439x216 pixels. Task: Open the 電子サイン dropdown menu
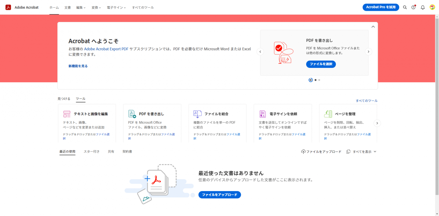tap(116, 8)
